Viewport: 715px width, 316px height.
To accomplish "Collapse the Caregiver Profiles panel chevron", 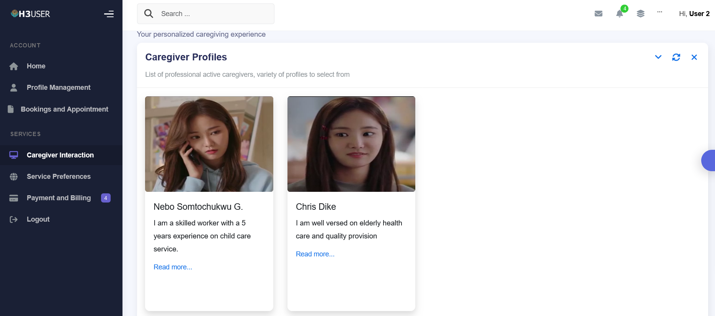I will (658, 57).
